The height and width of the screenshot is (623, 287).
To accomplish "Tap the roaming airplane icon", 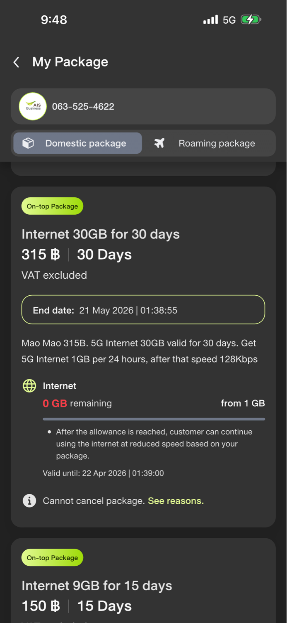I will (159, 143).
